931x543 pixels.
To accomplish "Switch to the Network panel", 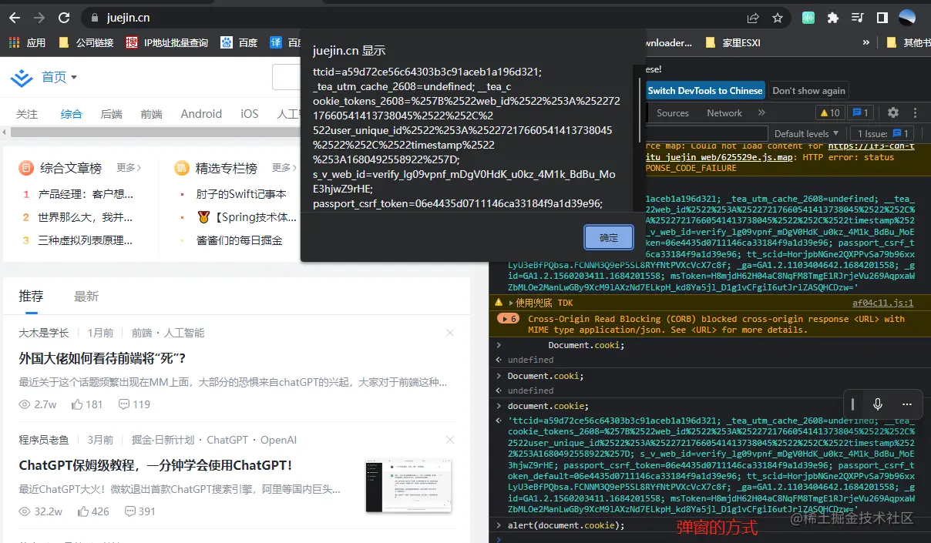I will pos(724,112).
